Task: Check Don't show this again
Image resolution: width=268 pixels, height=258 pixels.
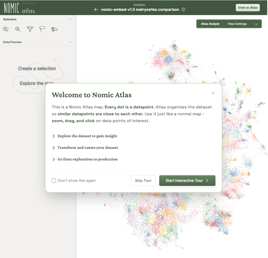Action: click(x=54, y=181)
